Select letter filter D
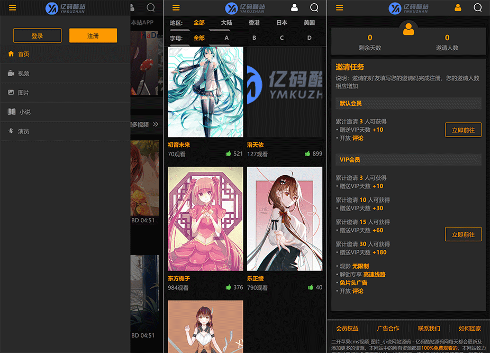 309,38
